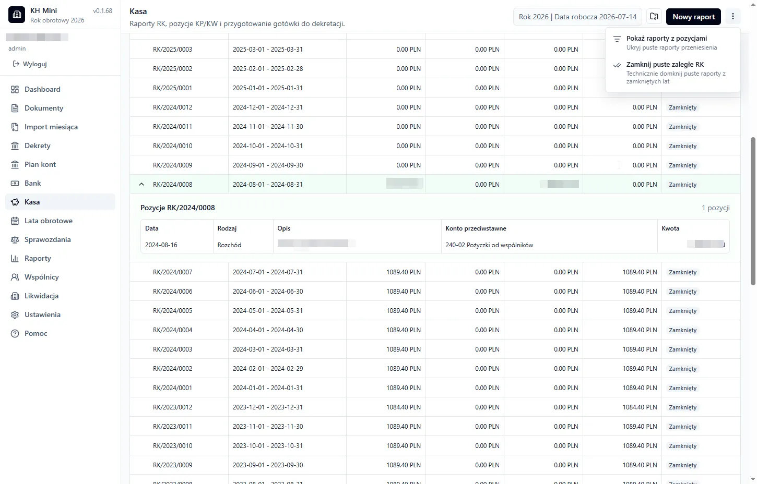Click the Wyloguj logout arrow icon

[x=16, y=64]
